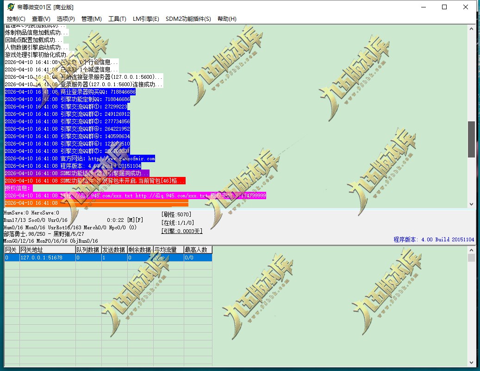Click the log line 登录服务器(127.0.0.1:5600)连接成功
The width and height of the screenshot is (480, 371).
[x=84, y=84]
